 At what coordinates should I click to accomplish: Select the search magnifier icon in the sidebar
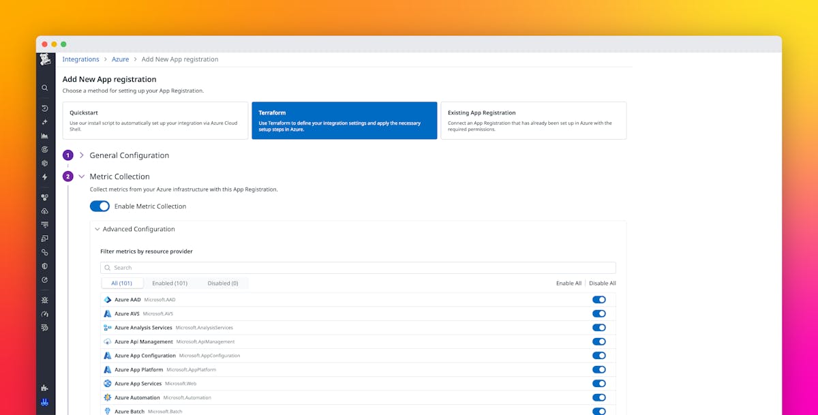click(x=44, y=88)
